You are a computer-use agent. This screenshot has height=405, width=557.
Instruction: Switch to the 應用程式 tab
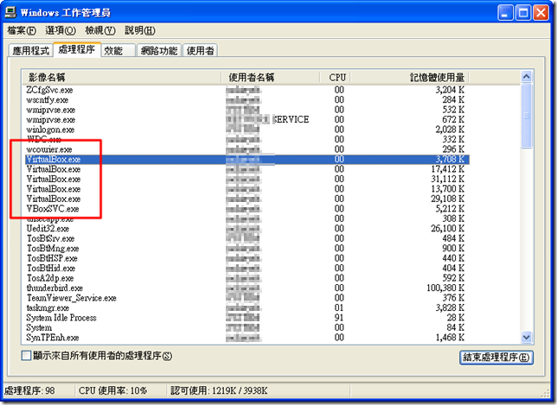30,51
